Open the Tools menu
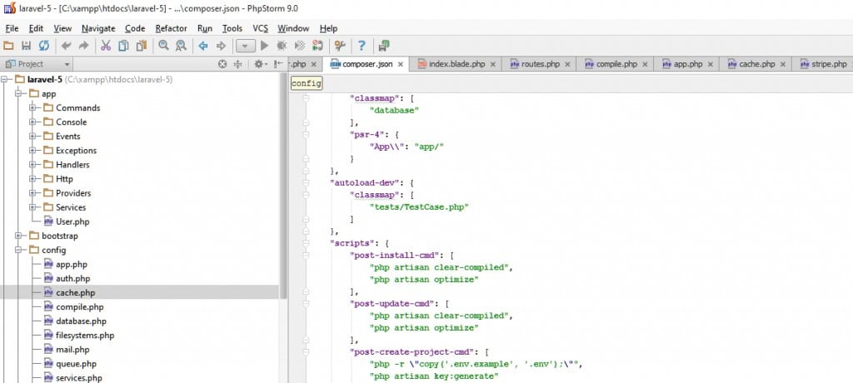Viewport: 853px width, 383px height. (x=232, y=28)
